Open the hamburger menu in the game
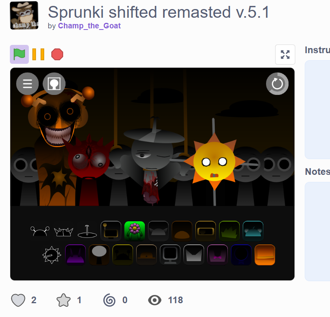The width and height of the screenshot is (330, 317). coord(28,84)
